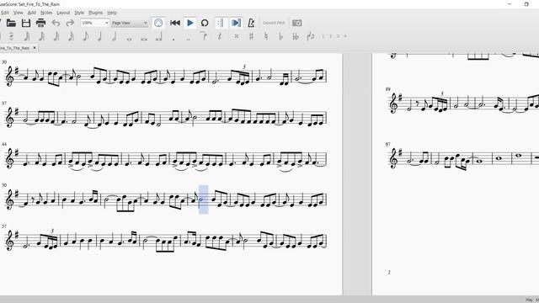Apply tie to selected note
This screenshot has height=303, width=539.
pyautogui.click(x=205, y=36)
